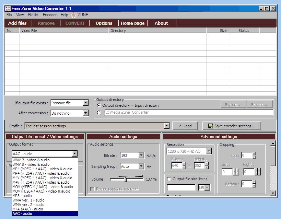281x219 pixels.
Task: Open the Encoder menu
Action: (x=50, y=15)
